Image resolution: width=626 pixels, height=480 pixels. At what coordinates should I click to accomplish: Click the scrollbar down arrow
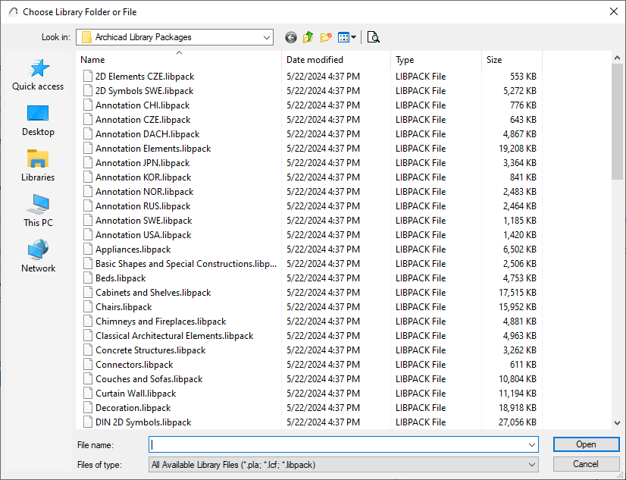(x=617, y=423)
